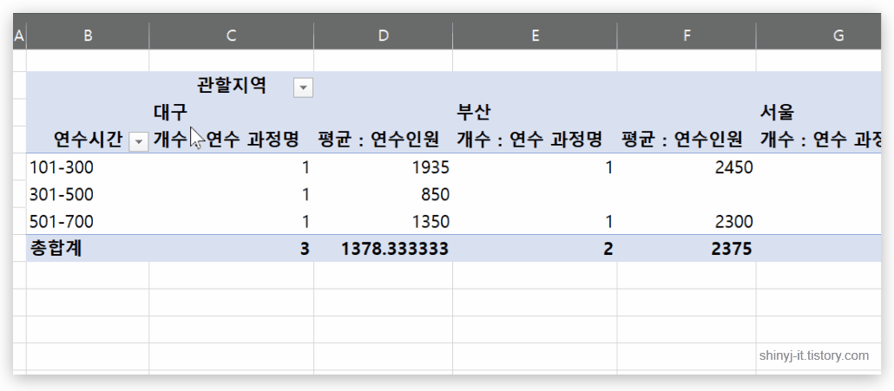Select column E header
Image resolution: width=894 pixels, height=391 pixels.
535,36
